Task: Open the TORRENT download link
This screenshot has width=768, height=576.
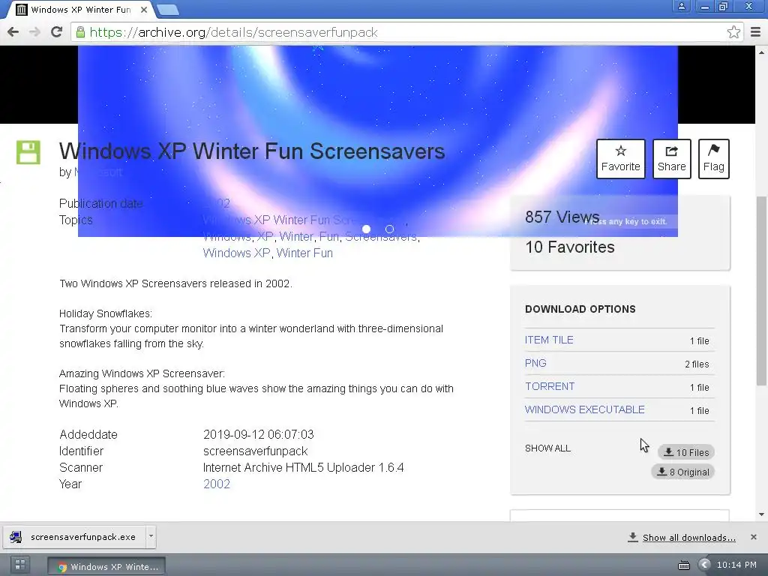Action: pyautogui.click(x=550, y=386)
